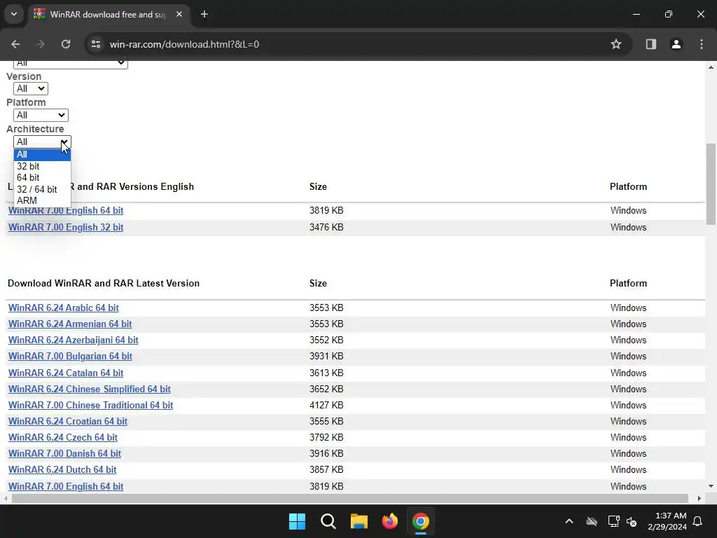The image size is (717, 538).
Task: Bookmark this page with the star
Action: pos(616,44)
